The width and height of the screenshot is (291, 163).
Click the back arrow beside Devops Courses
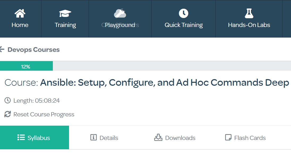2,49
